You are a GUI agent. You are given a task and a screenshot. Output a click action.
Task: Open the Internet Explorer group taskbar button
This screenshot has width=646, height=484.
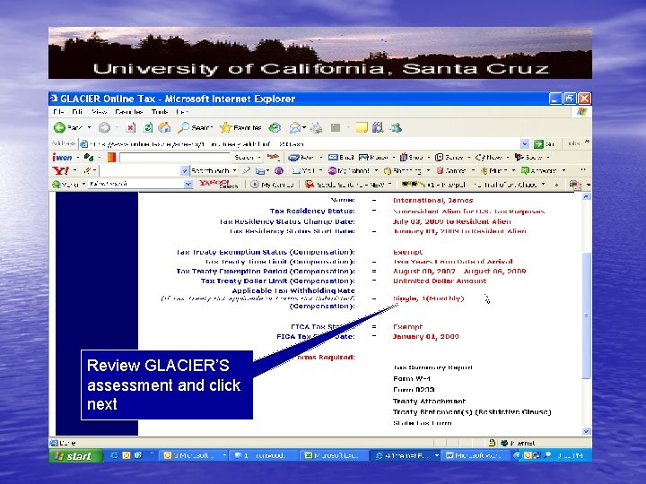pyautogui.click(x=406, y=455)
